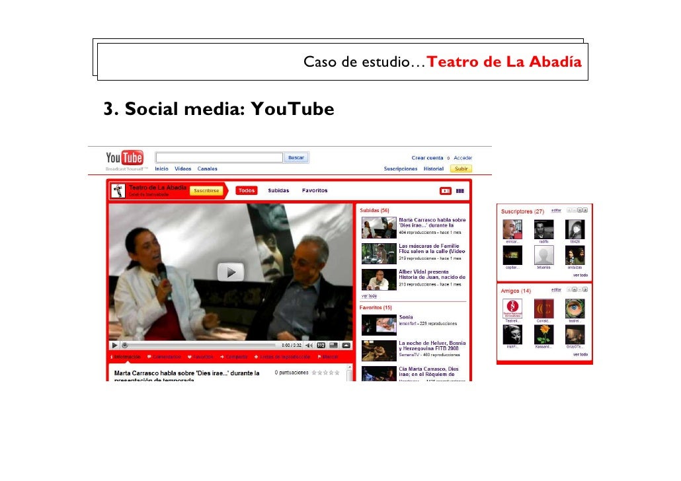681x481 pixels.
Task: Open 'La noche de Helver' video thumbnail
Action: tap(379, 351)
